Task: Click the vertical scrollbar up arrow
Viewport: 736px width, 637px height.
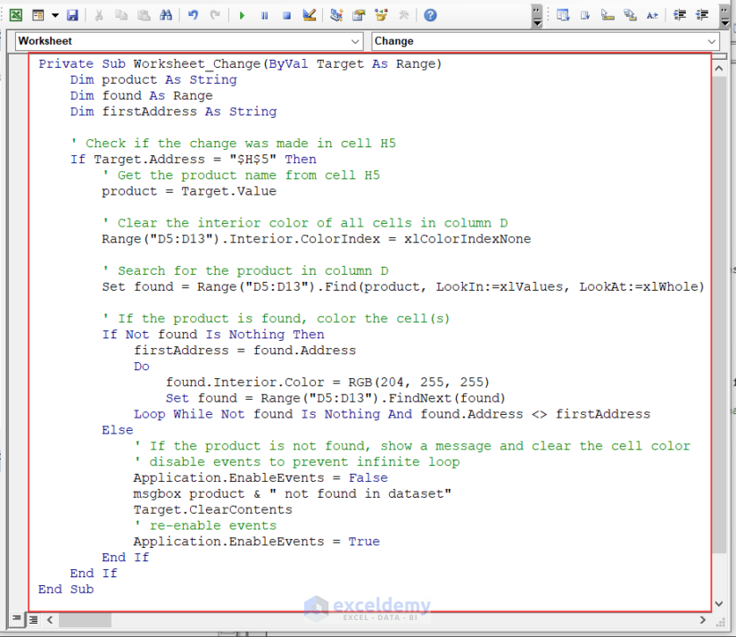Action: coord(719,69)
